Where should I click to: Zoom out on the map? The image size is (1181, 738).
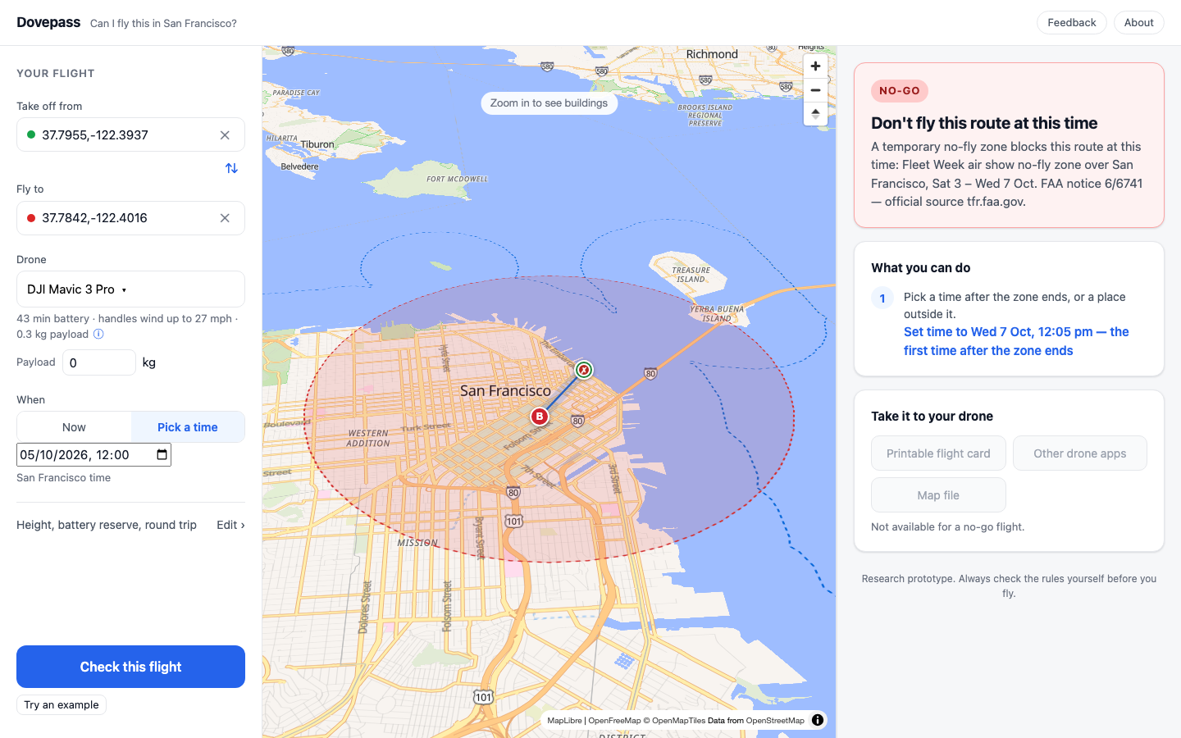coord(815,90)
